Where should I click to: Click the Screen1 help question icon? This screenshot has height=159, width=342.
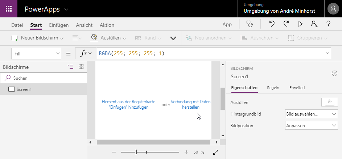(x=334, y=74)
